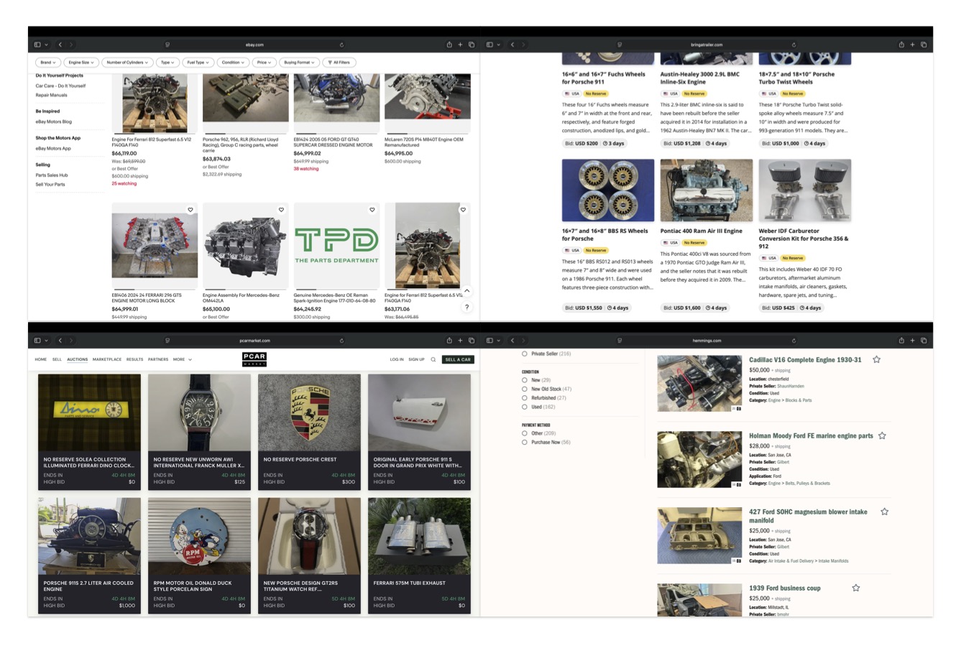961x646 pixels.
Task: Share the bringatrailer page
Action: click(901, 45)
